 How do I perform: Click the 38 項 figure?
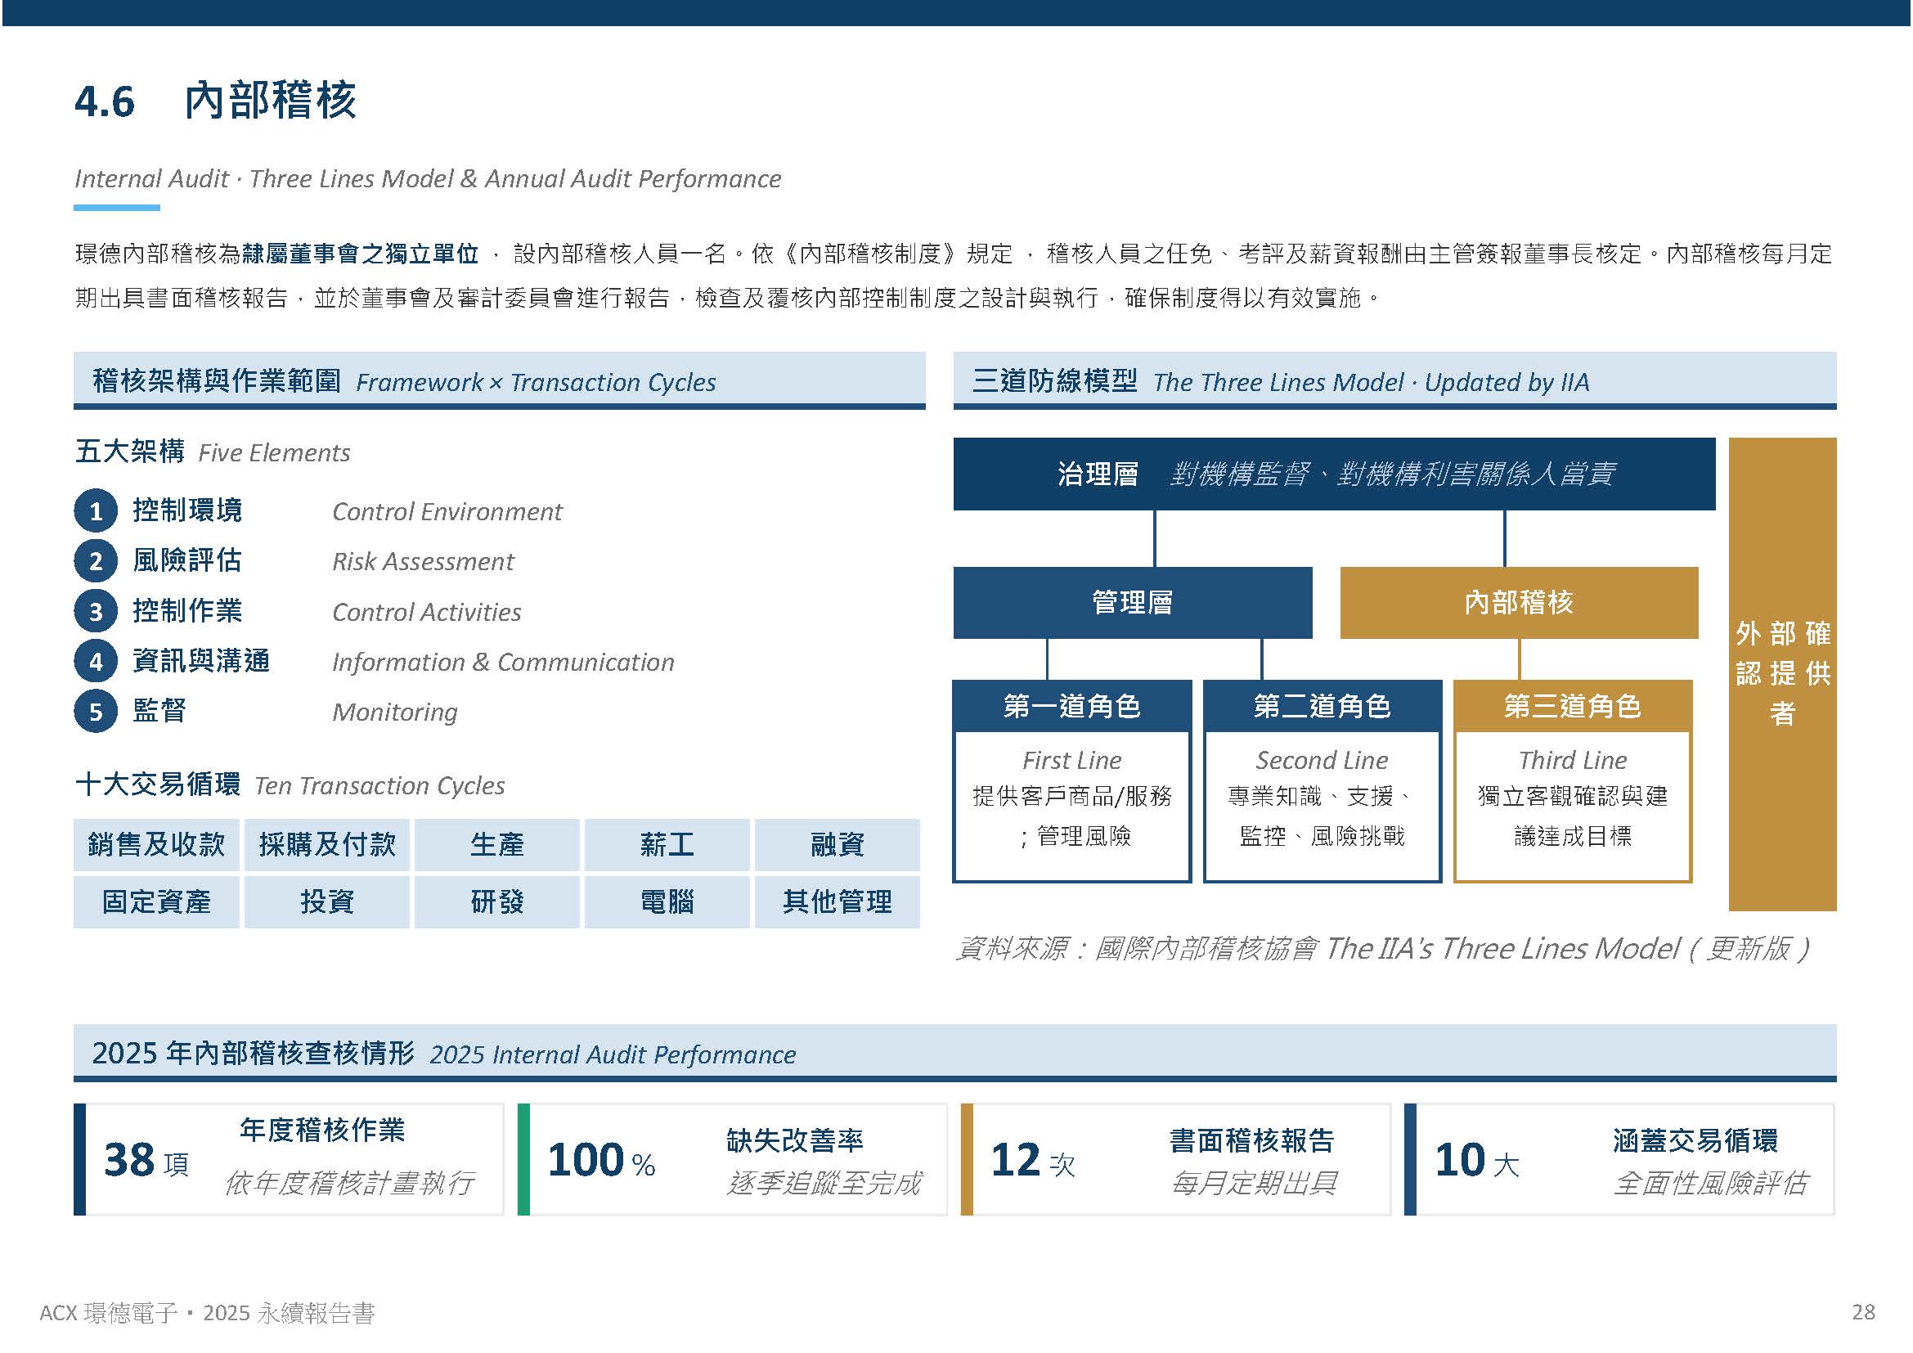point(146,1160)
